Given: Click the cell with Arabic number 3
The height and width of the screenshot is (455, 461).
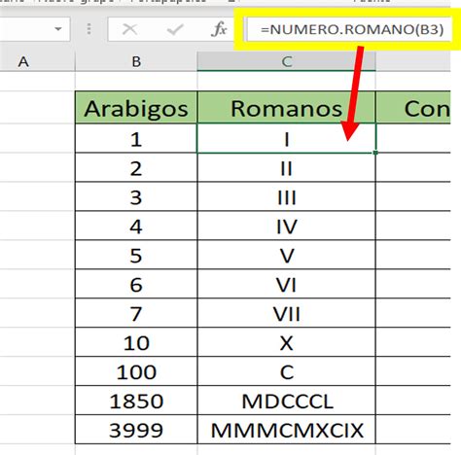Looking at the screenshot, I should (136, 196).
